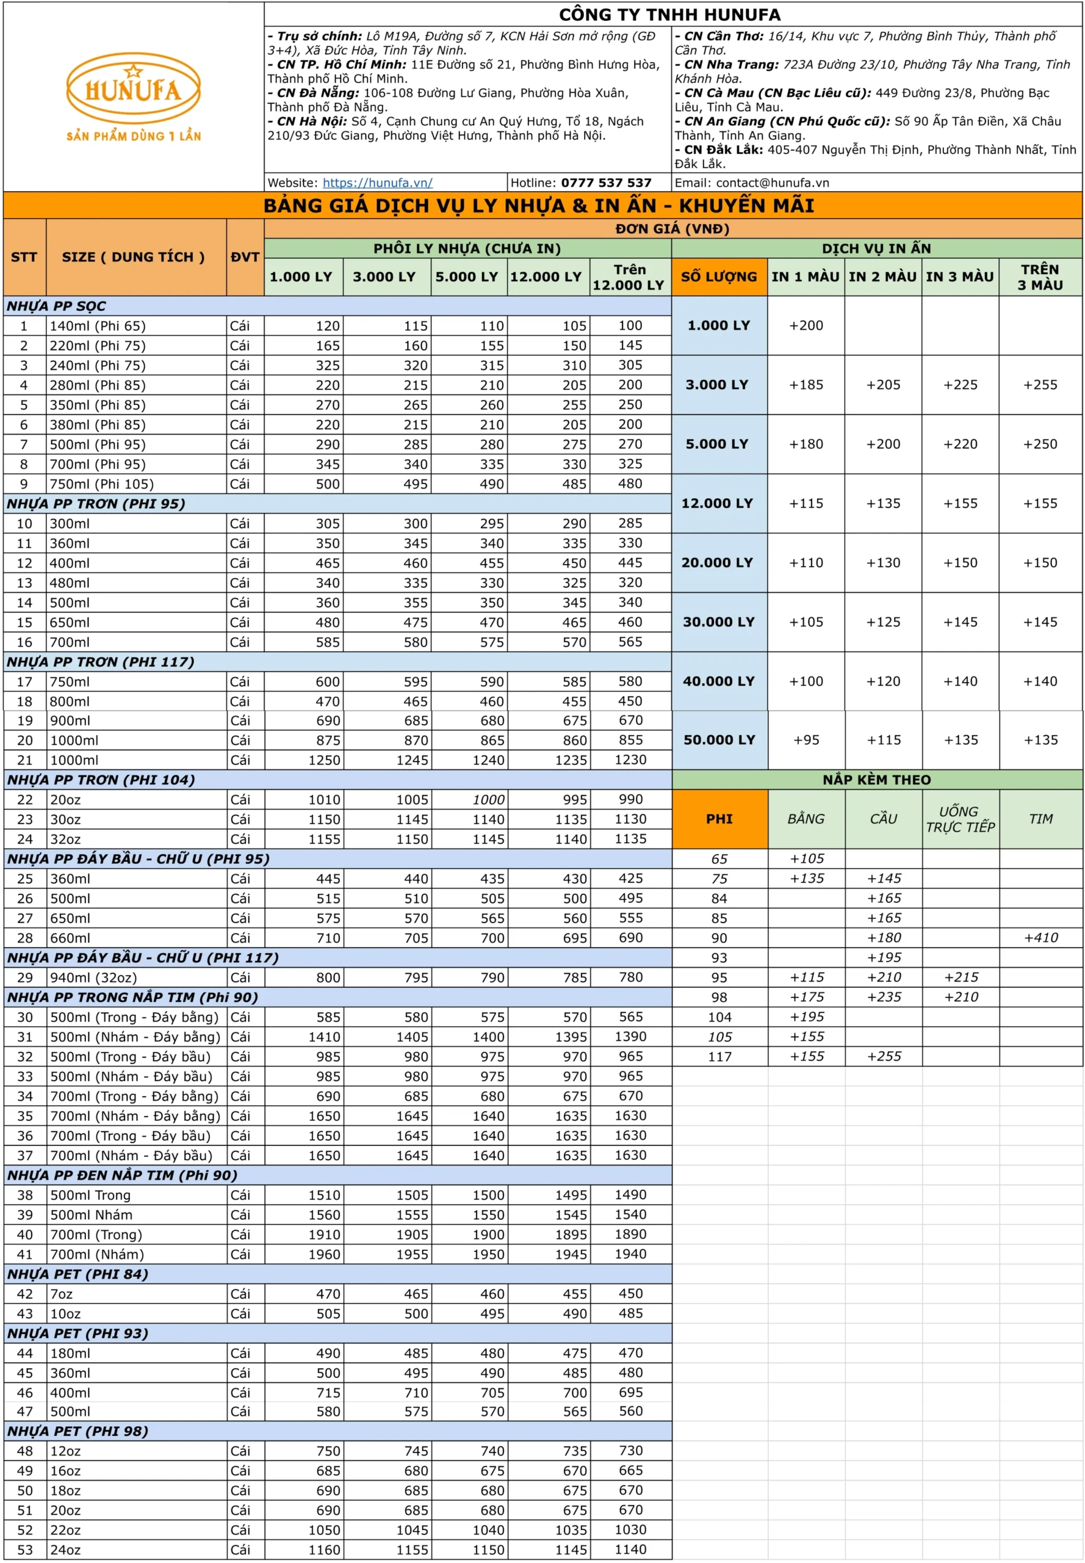Viewport: 1085px width, 1563px height.
Task: Click the STT column header
Action: coord(24,257)
